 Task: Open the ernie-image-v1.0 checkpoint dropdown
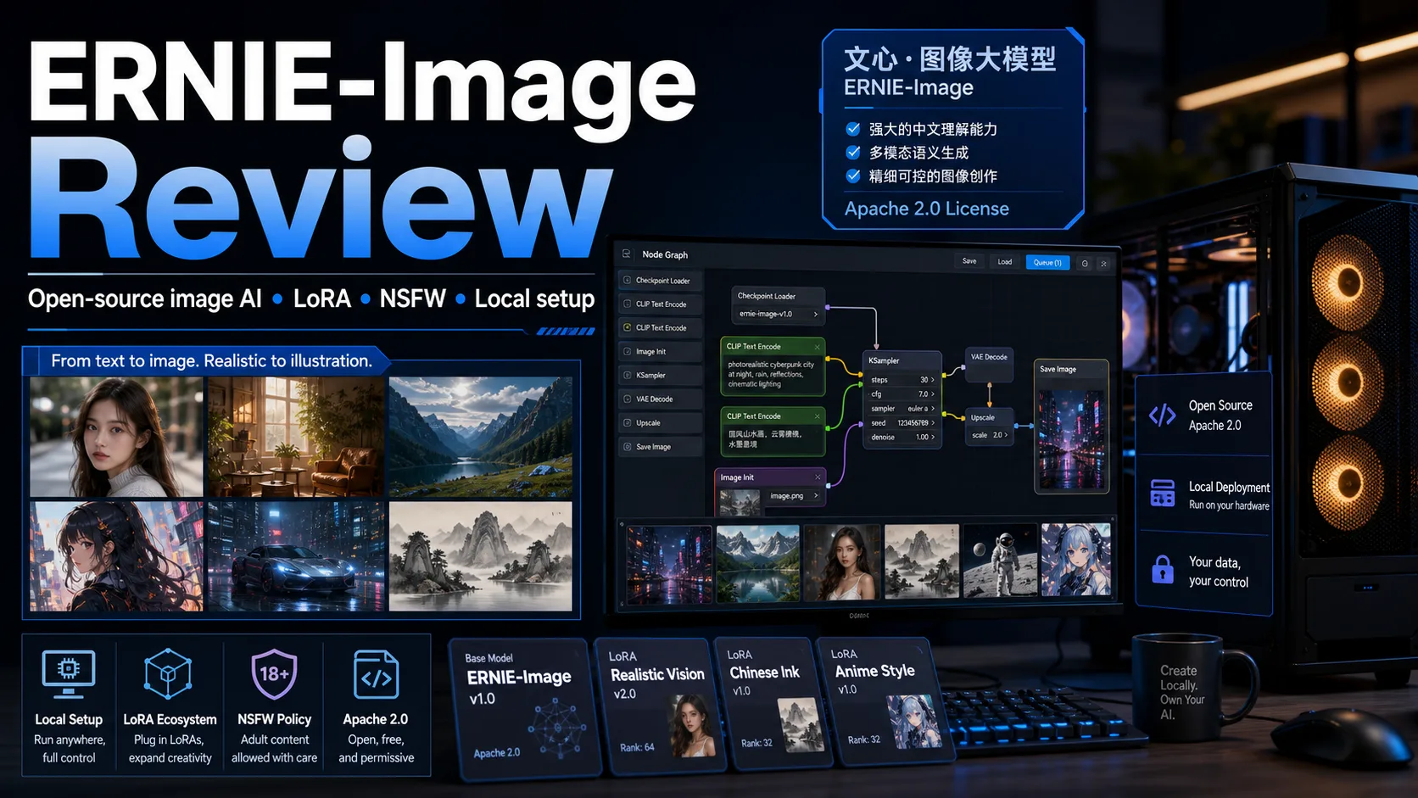779,314
